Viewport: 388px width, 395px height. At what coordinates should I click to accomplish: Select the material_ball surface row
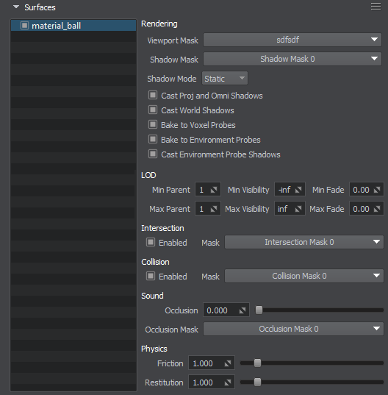point(73,26)
